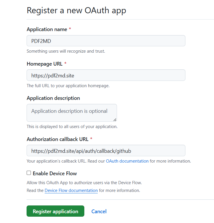This screenshot has height=223, width=214.
Task: Click the 'full URL to your application' hint
Action: pos(68,86)
